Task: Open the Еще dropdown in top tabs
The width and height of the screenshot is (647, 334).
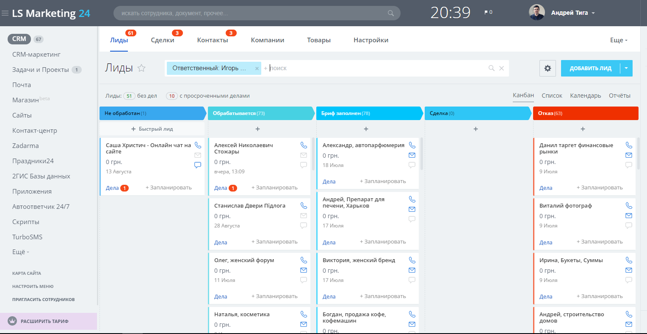Action: pos(619,40)
